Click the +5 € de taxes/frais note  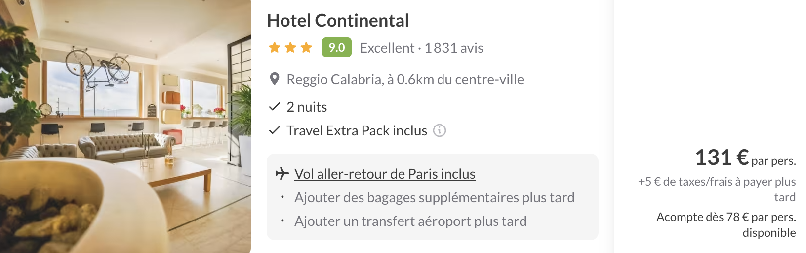click(x=717, y=189)
